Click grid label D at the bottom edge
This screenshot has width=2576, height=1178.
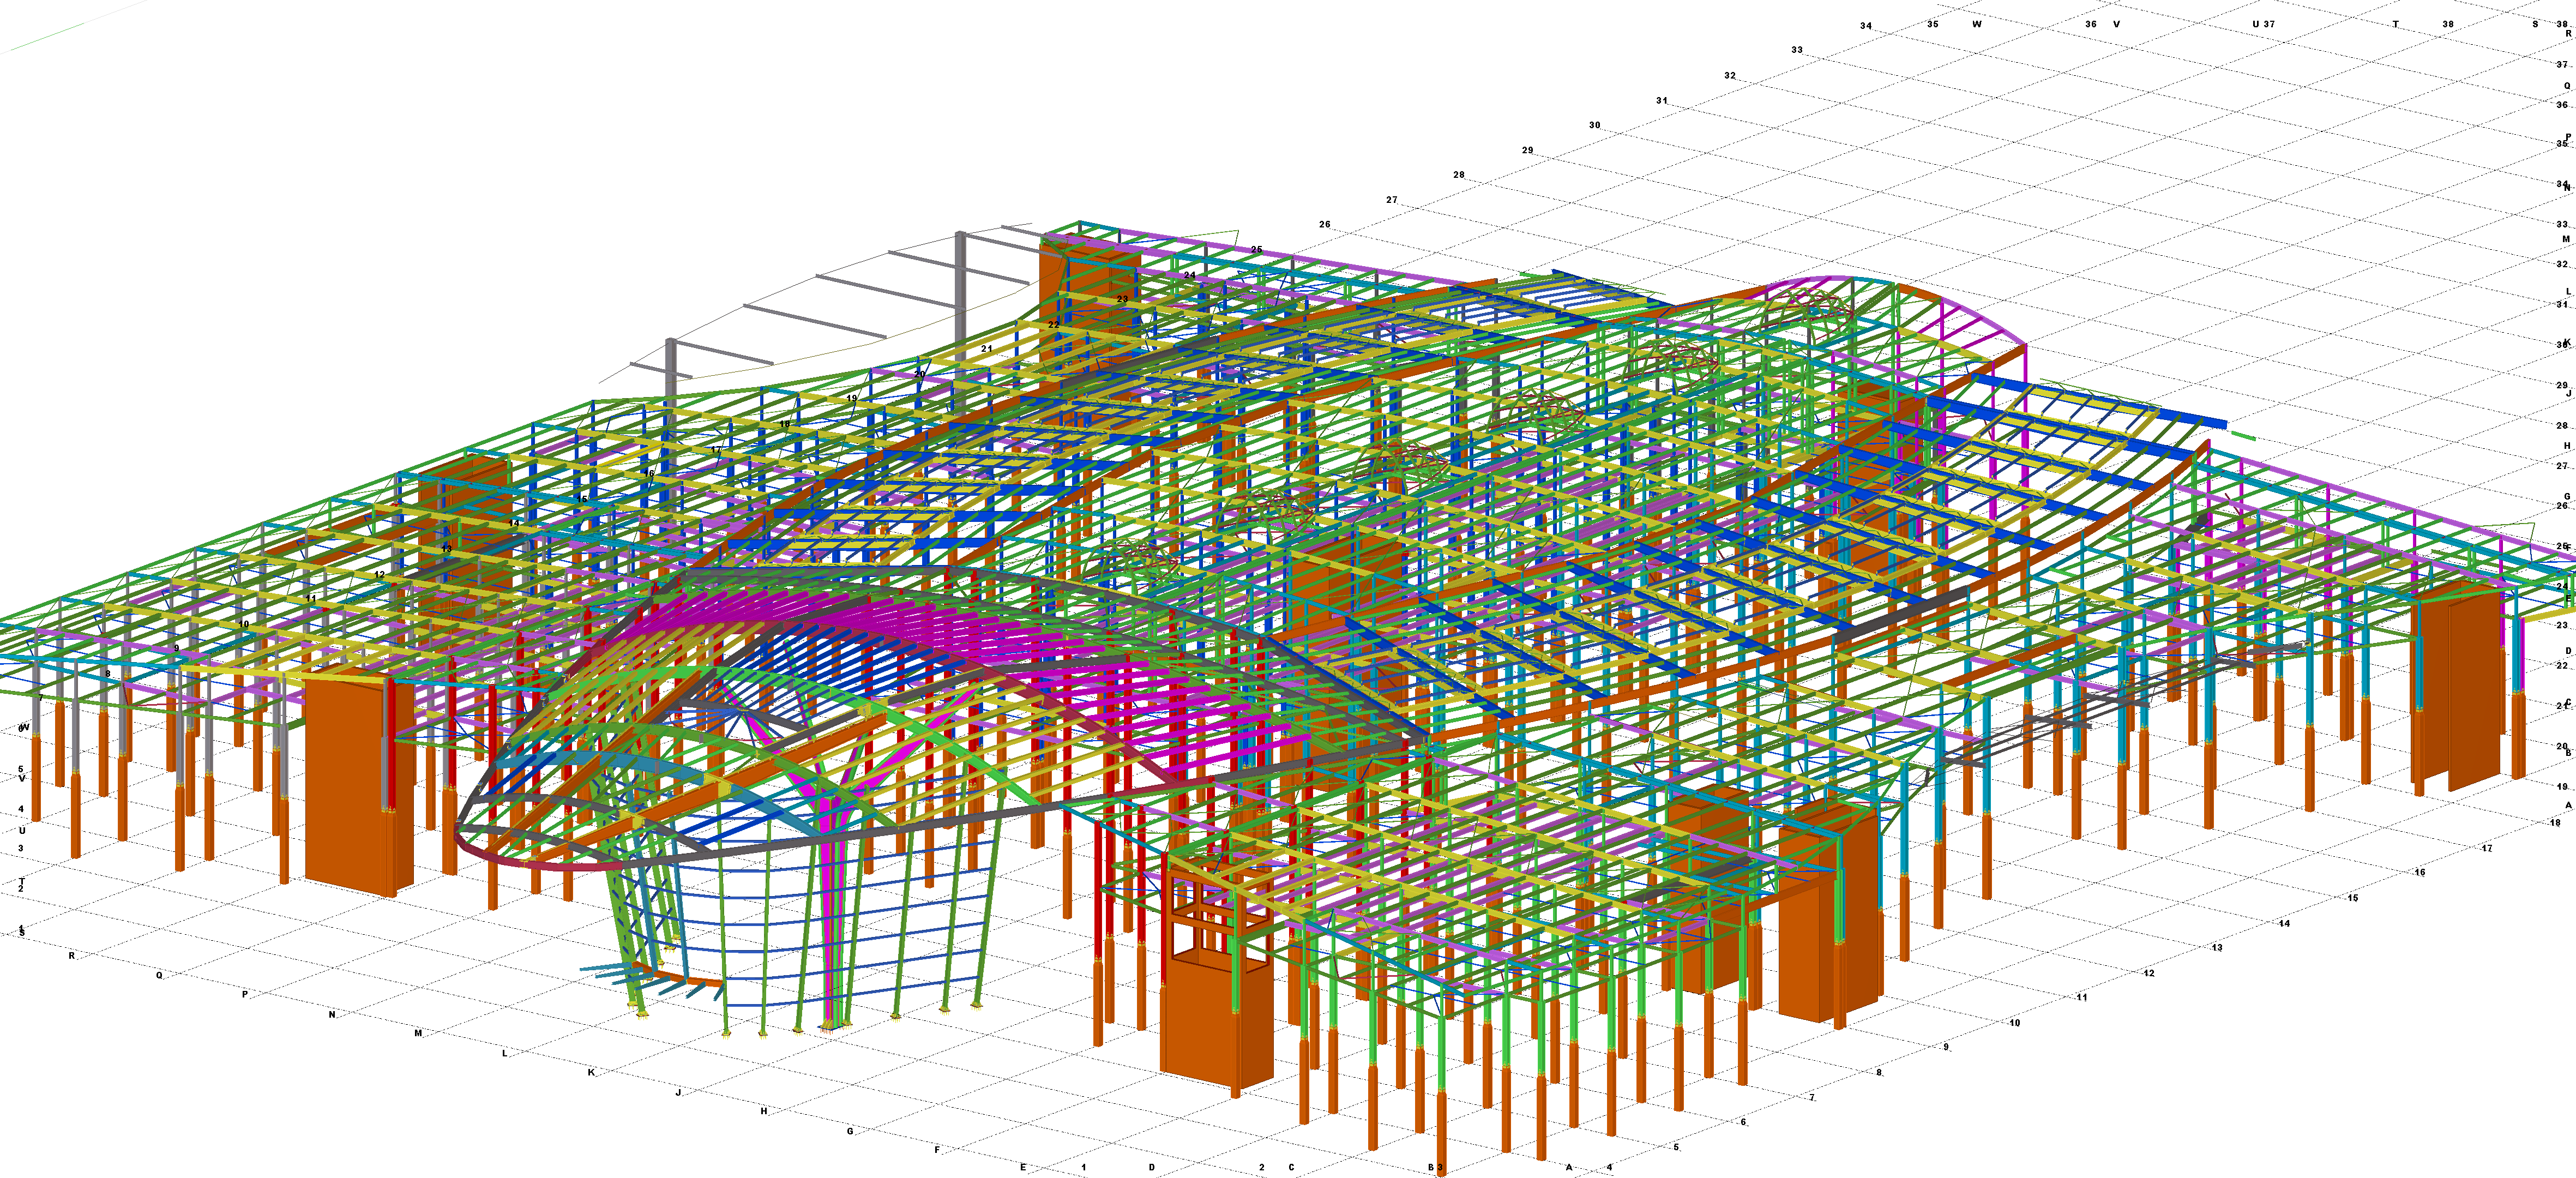click(x=1151, y=1167)
